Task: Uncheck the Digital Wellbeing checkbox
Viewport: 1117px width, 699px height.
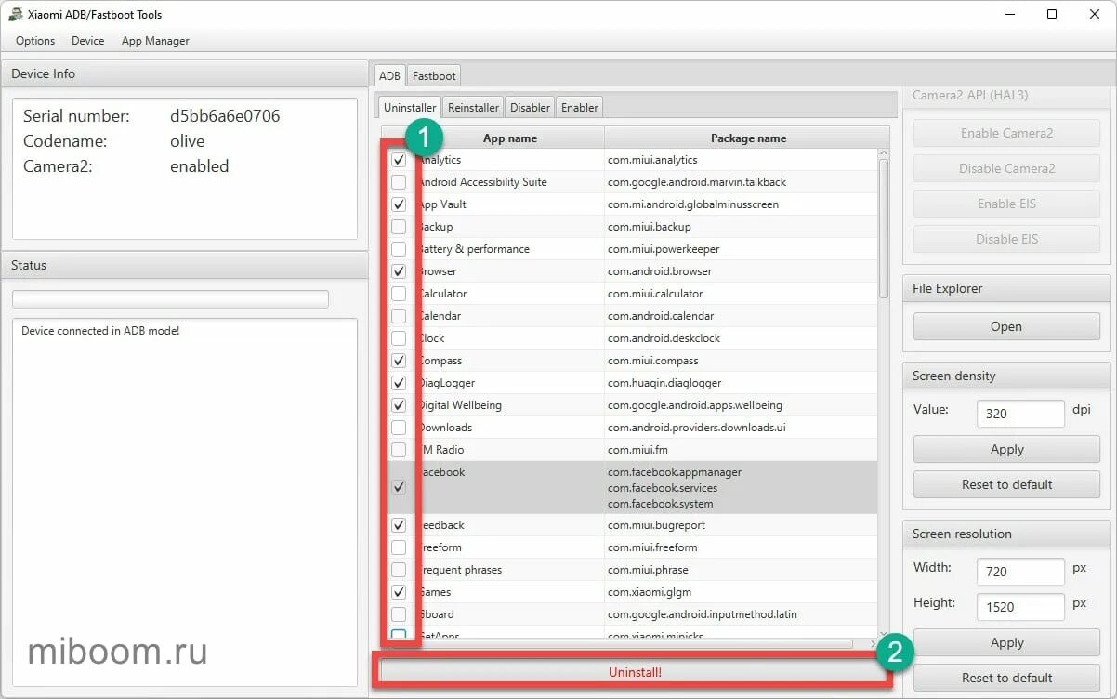Action: pos(399,405)
